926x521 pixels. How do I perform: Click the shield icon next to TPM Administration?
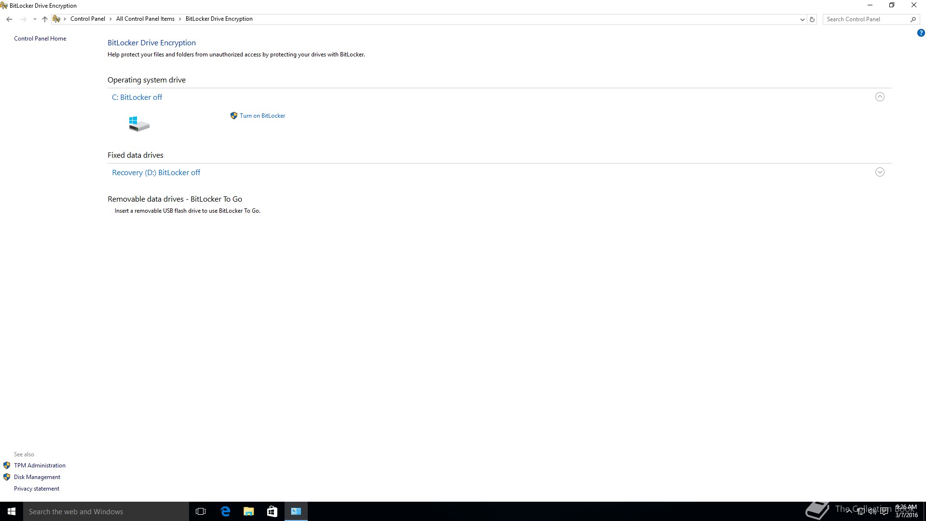[x=7, y=466]
